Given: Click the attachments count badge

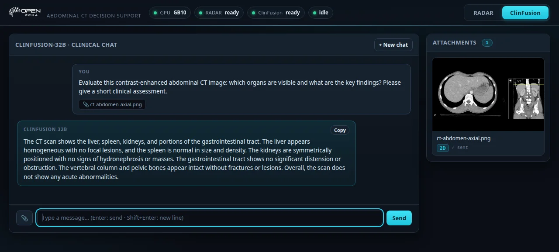Looking at the screenshot, I should pyautogui.click(x=487, y=42).
